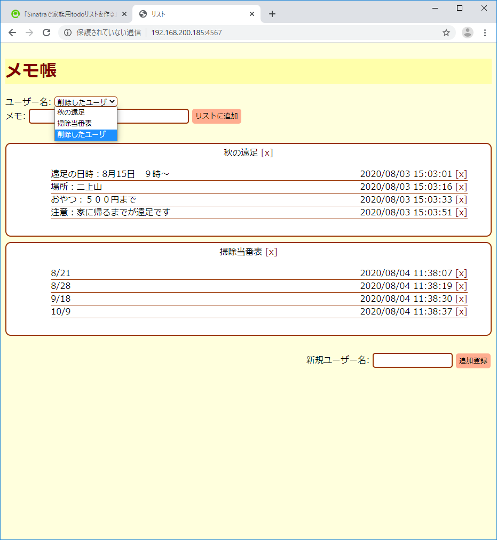Click the 10/9 entry text
The height and width of the screenshot is (540, 497).
tap(61, 311)
